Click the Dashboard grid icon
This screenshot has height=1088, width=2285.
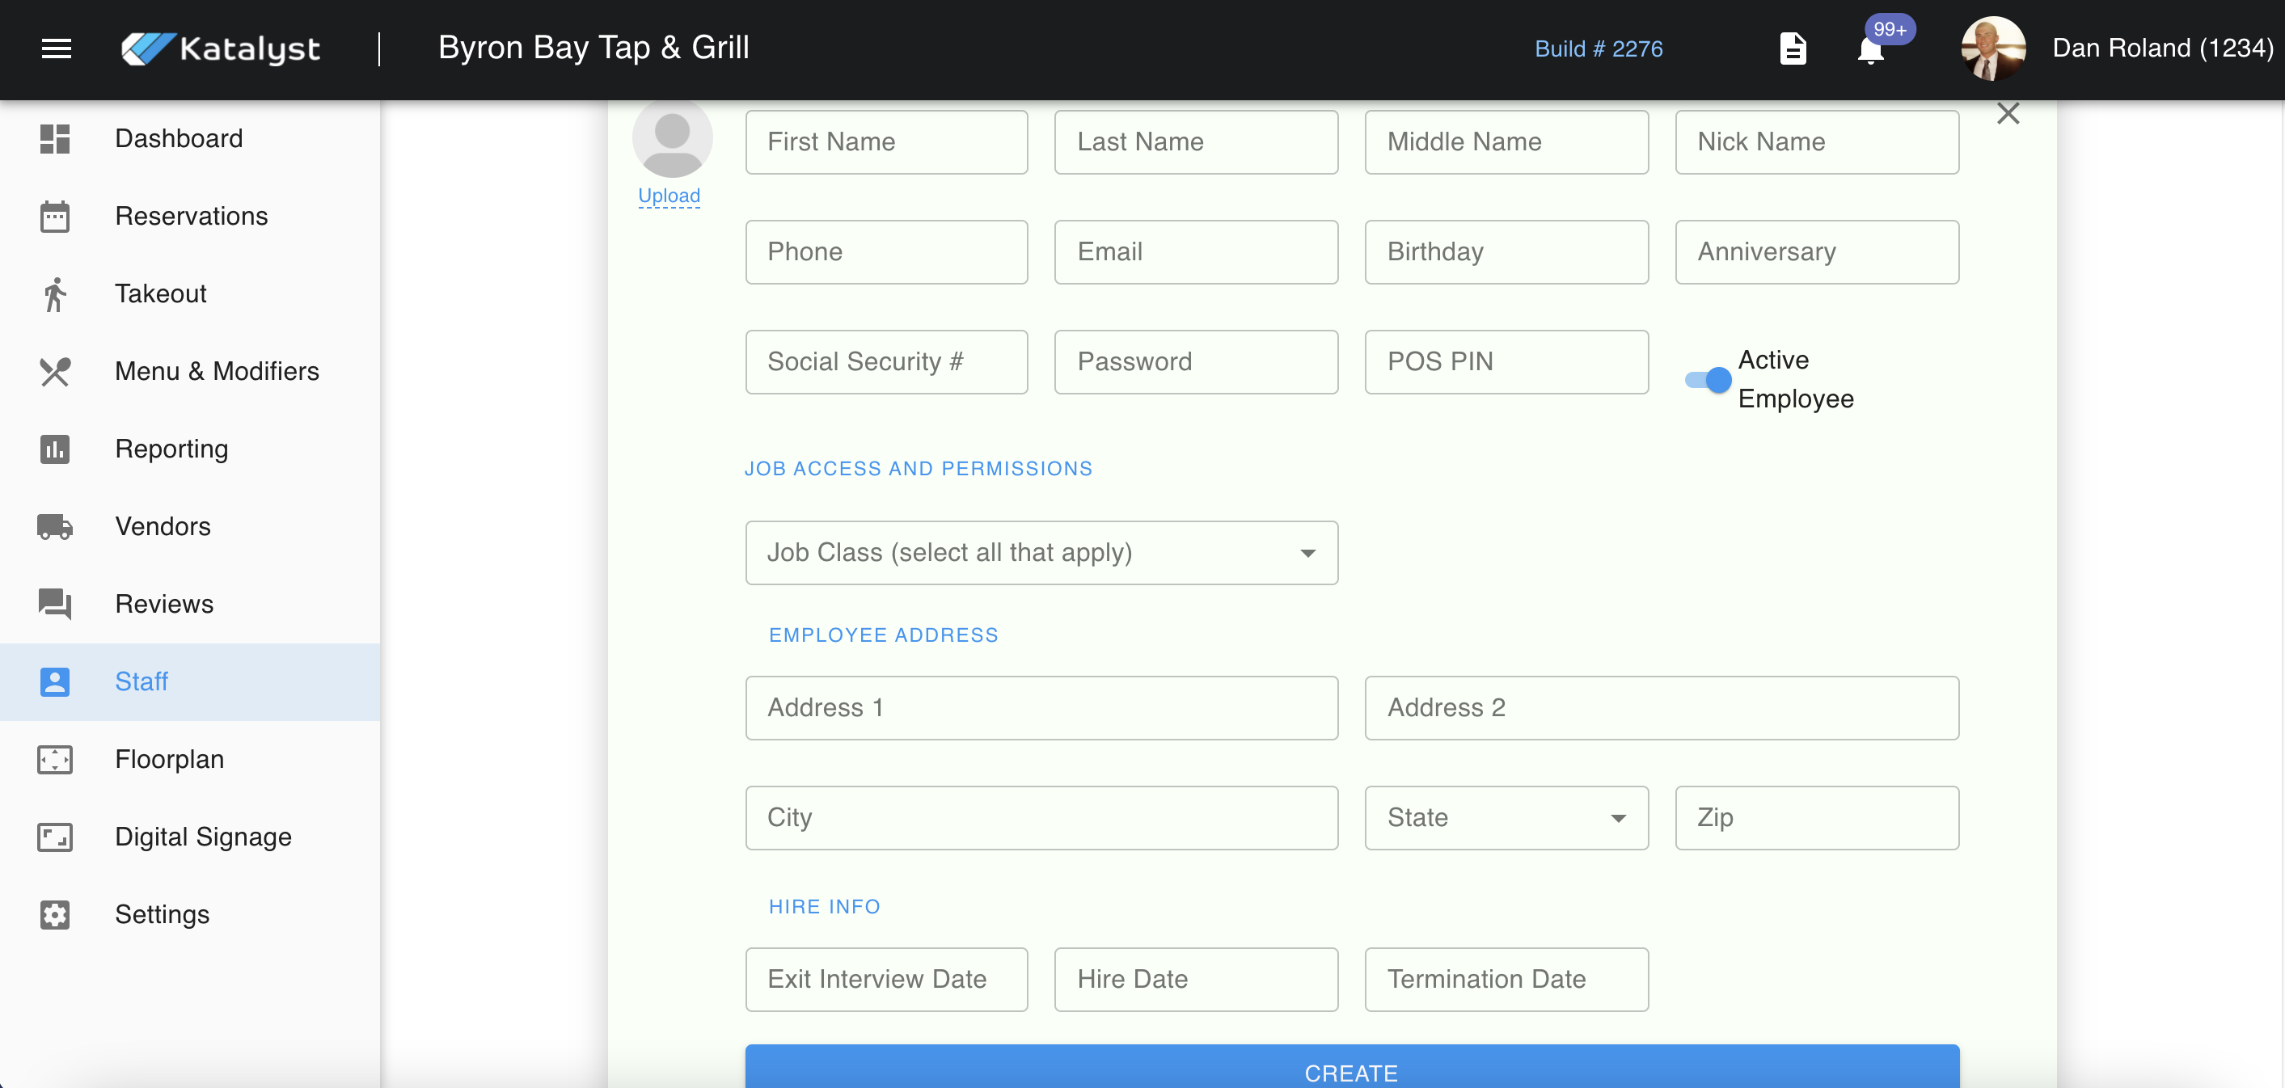tap(55, 139)
